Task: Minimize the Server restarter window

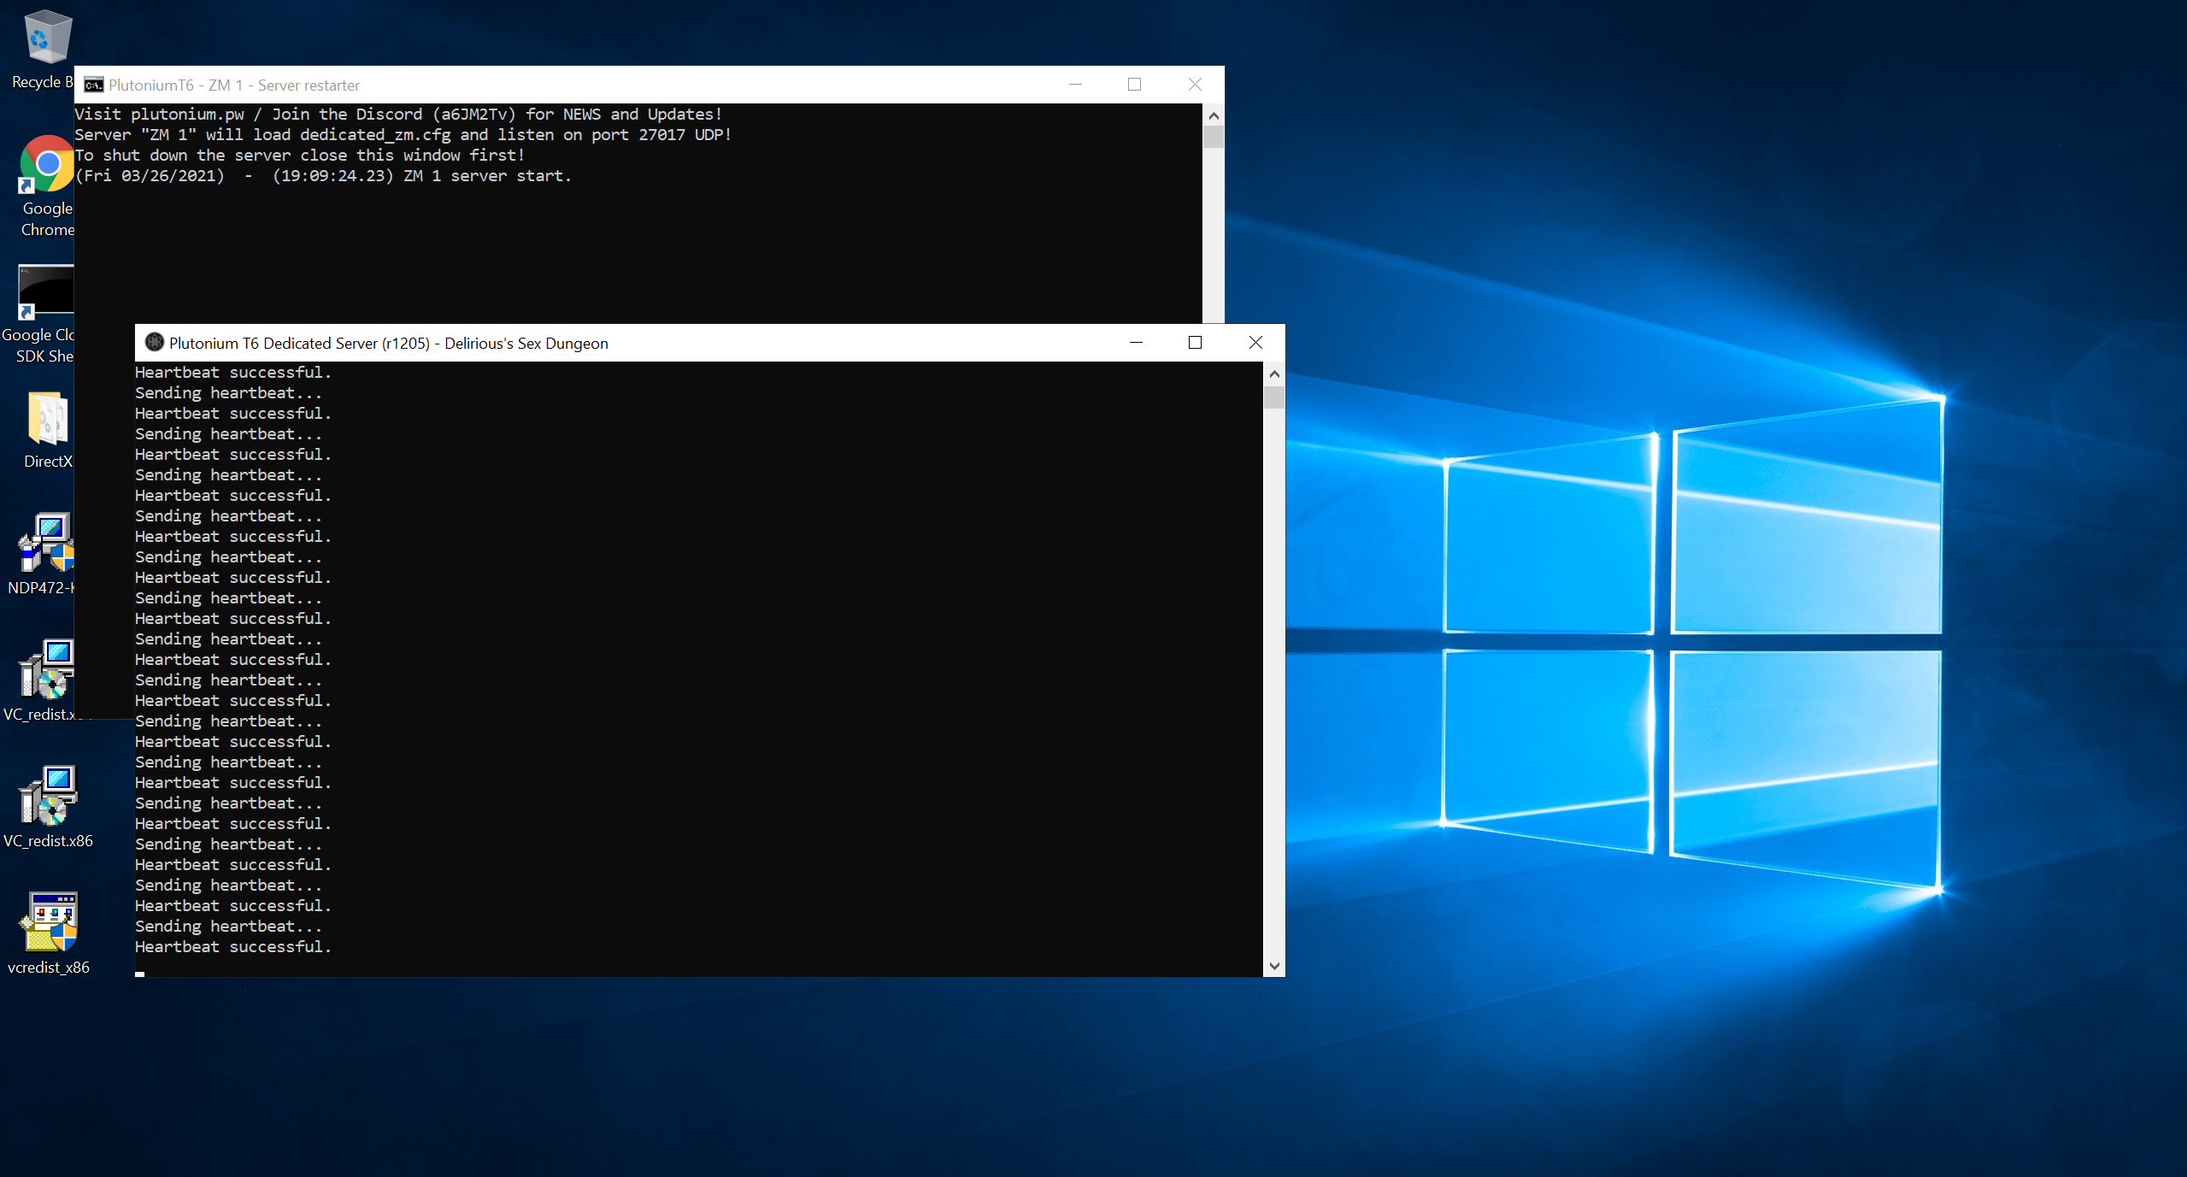Action: (x=1075, y=84)
